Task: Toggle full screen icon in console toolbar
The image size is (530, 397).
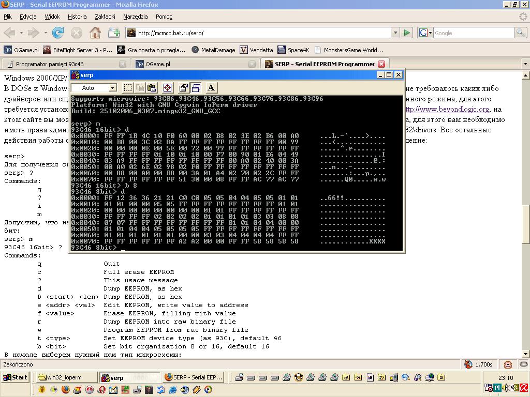Action: [x=167, y=88]
